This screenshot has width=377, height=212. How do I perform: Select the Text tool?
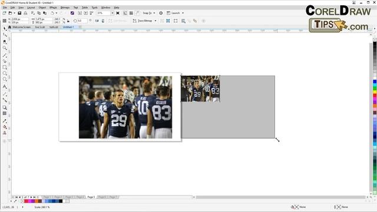tap(5, 87)
